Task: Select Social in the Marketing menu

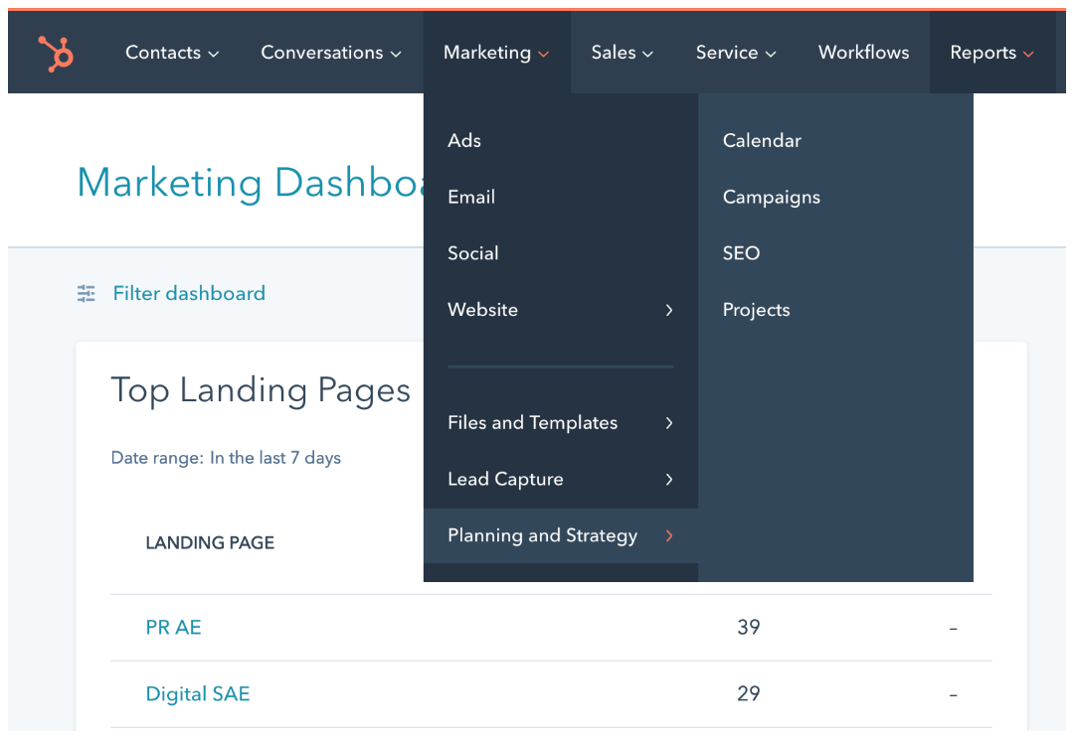Action: (x=472, y=253)
